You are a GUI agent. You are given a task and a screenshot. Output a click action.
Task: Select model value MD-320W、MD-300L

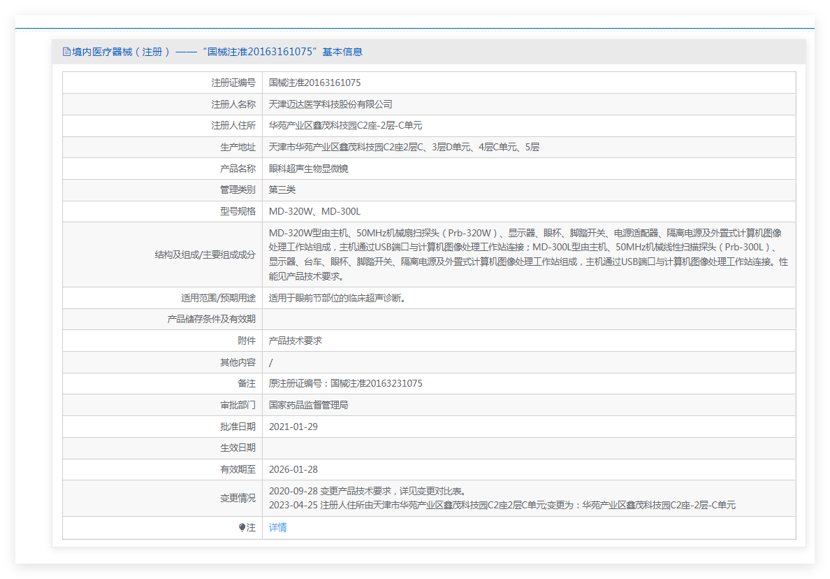[x=314, y=211]
